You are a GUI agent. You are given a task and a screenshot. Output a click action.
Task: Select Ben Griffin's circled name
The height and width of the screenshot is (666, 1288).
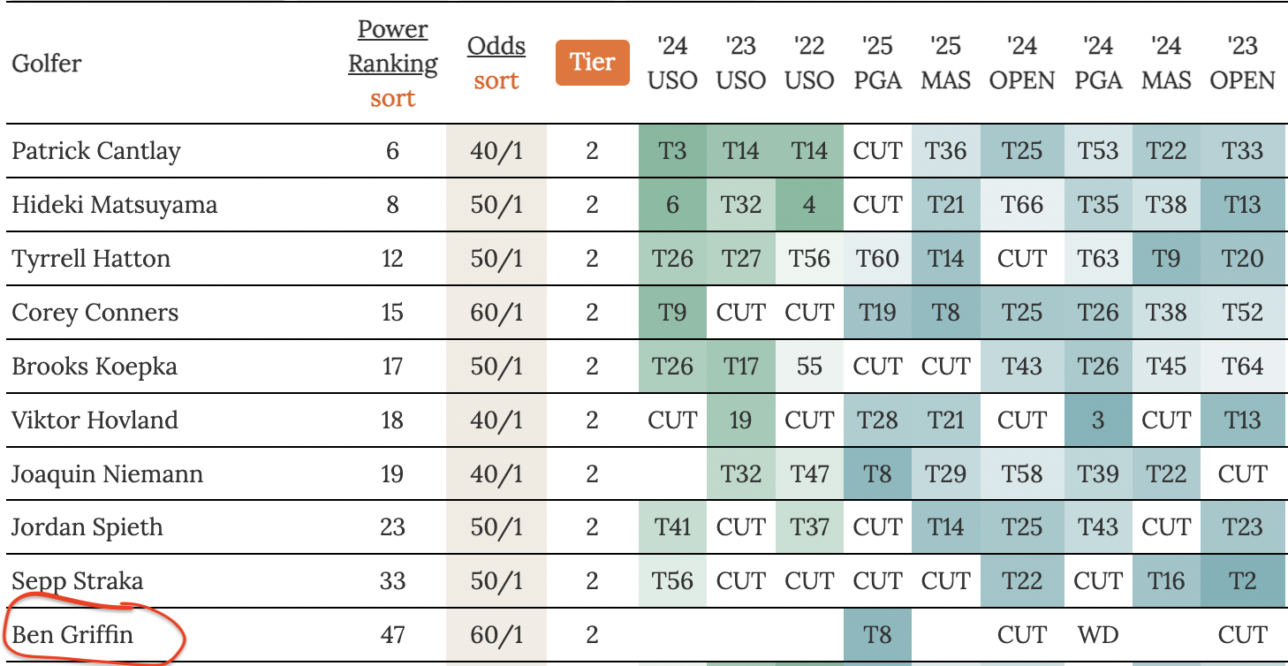coord(72,635)
